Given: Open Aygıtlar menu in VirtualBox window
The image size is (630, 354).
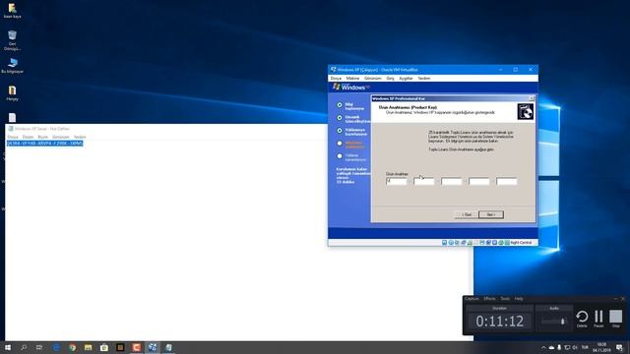Looking at the screenshot, I should pos(406,79).
